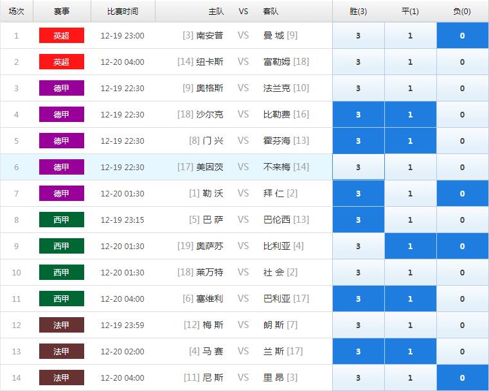Screen dimensions: 489x391
Task: Click the 西甲 tag for 巴萨 match
Action: (x=62, y=220)
